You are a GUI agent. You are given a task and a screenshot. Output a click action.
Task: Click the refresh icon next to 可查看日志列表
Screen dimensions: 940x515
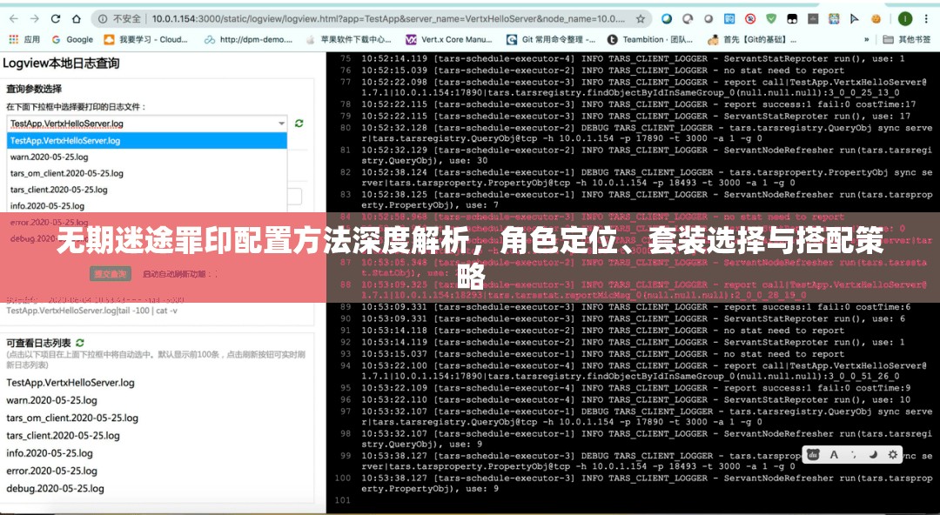79,344
